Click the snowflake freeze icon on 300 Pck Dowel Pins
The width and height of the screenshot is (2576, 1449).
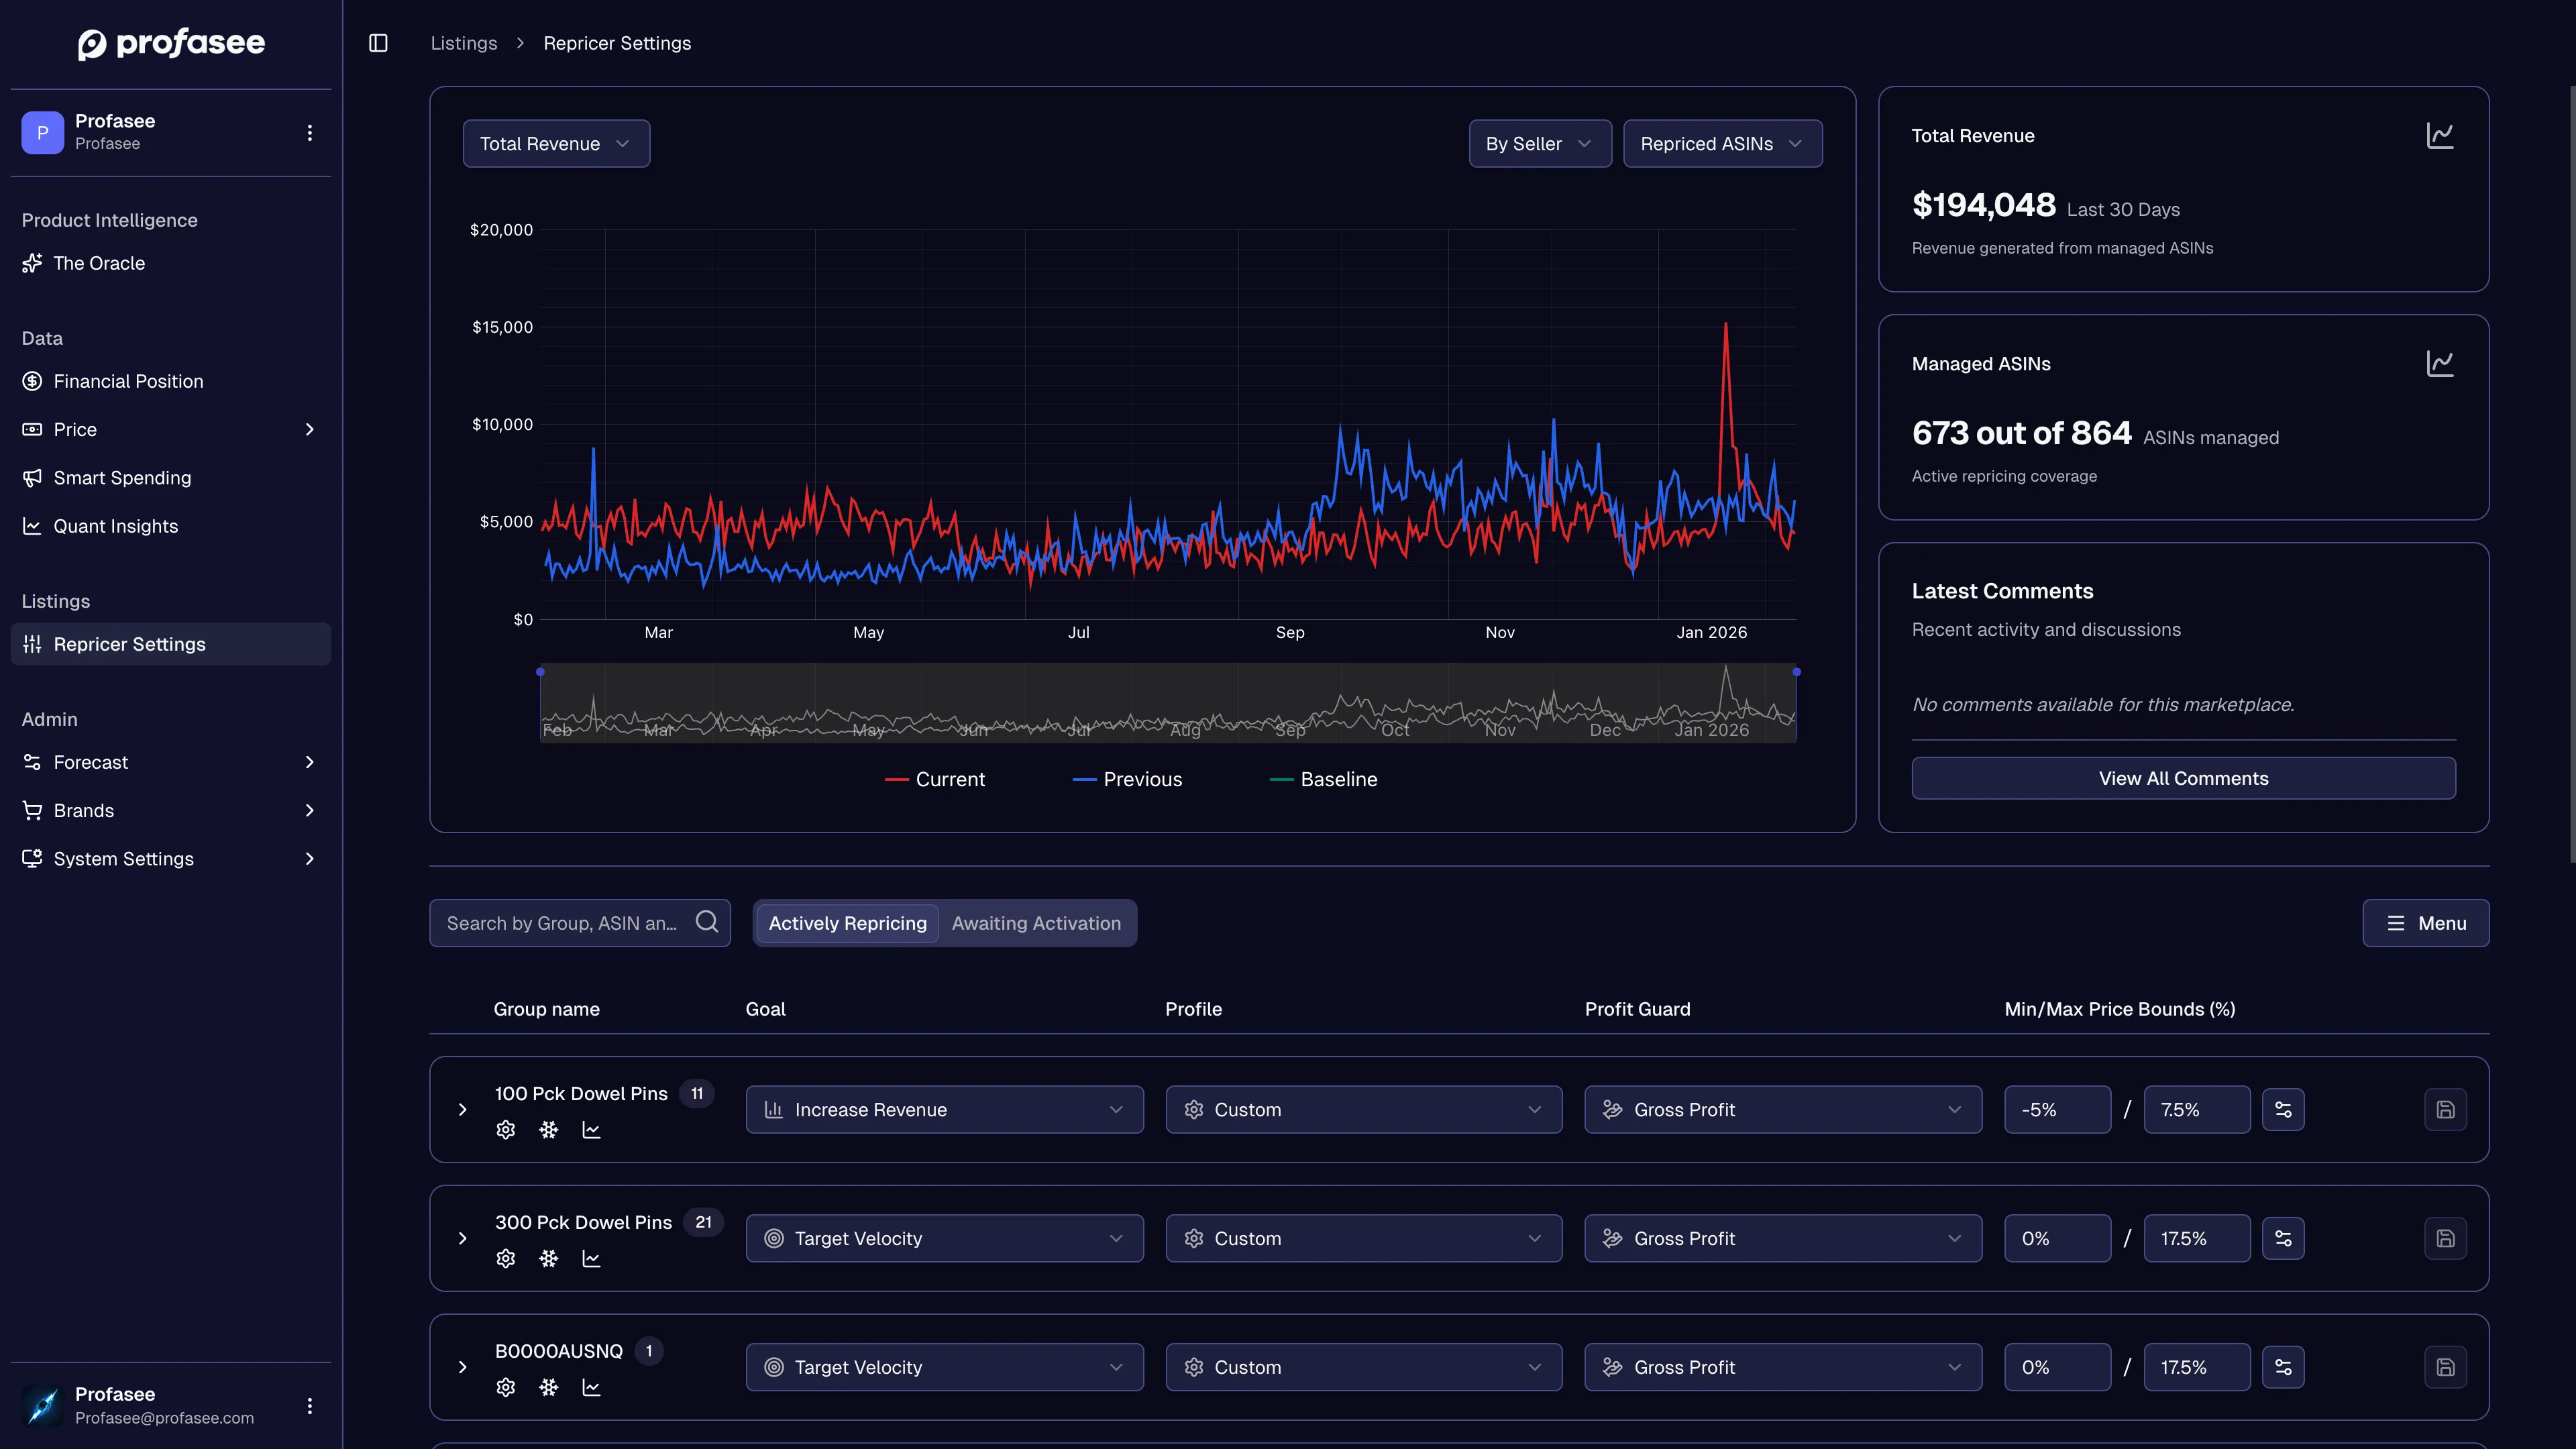pyautogui.click(x=548, y=1258)
